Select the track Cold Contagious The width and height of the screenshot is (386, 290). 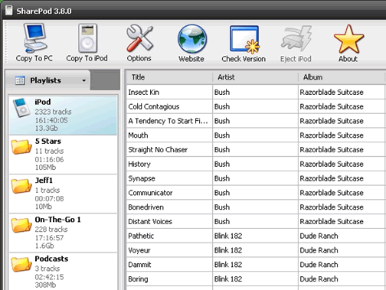coord(154,106)
